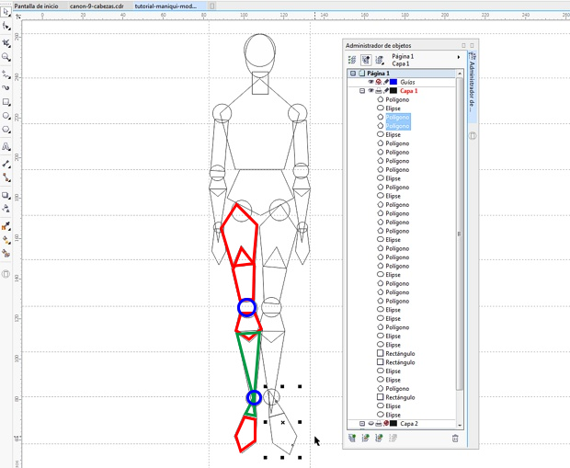This screenshot has width=570, height=468.
Task: Select the Transparency tool
Action: point(6,209)
